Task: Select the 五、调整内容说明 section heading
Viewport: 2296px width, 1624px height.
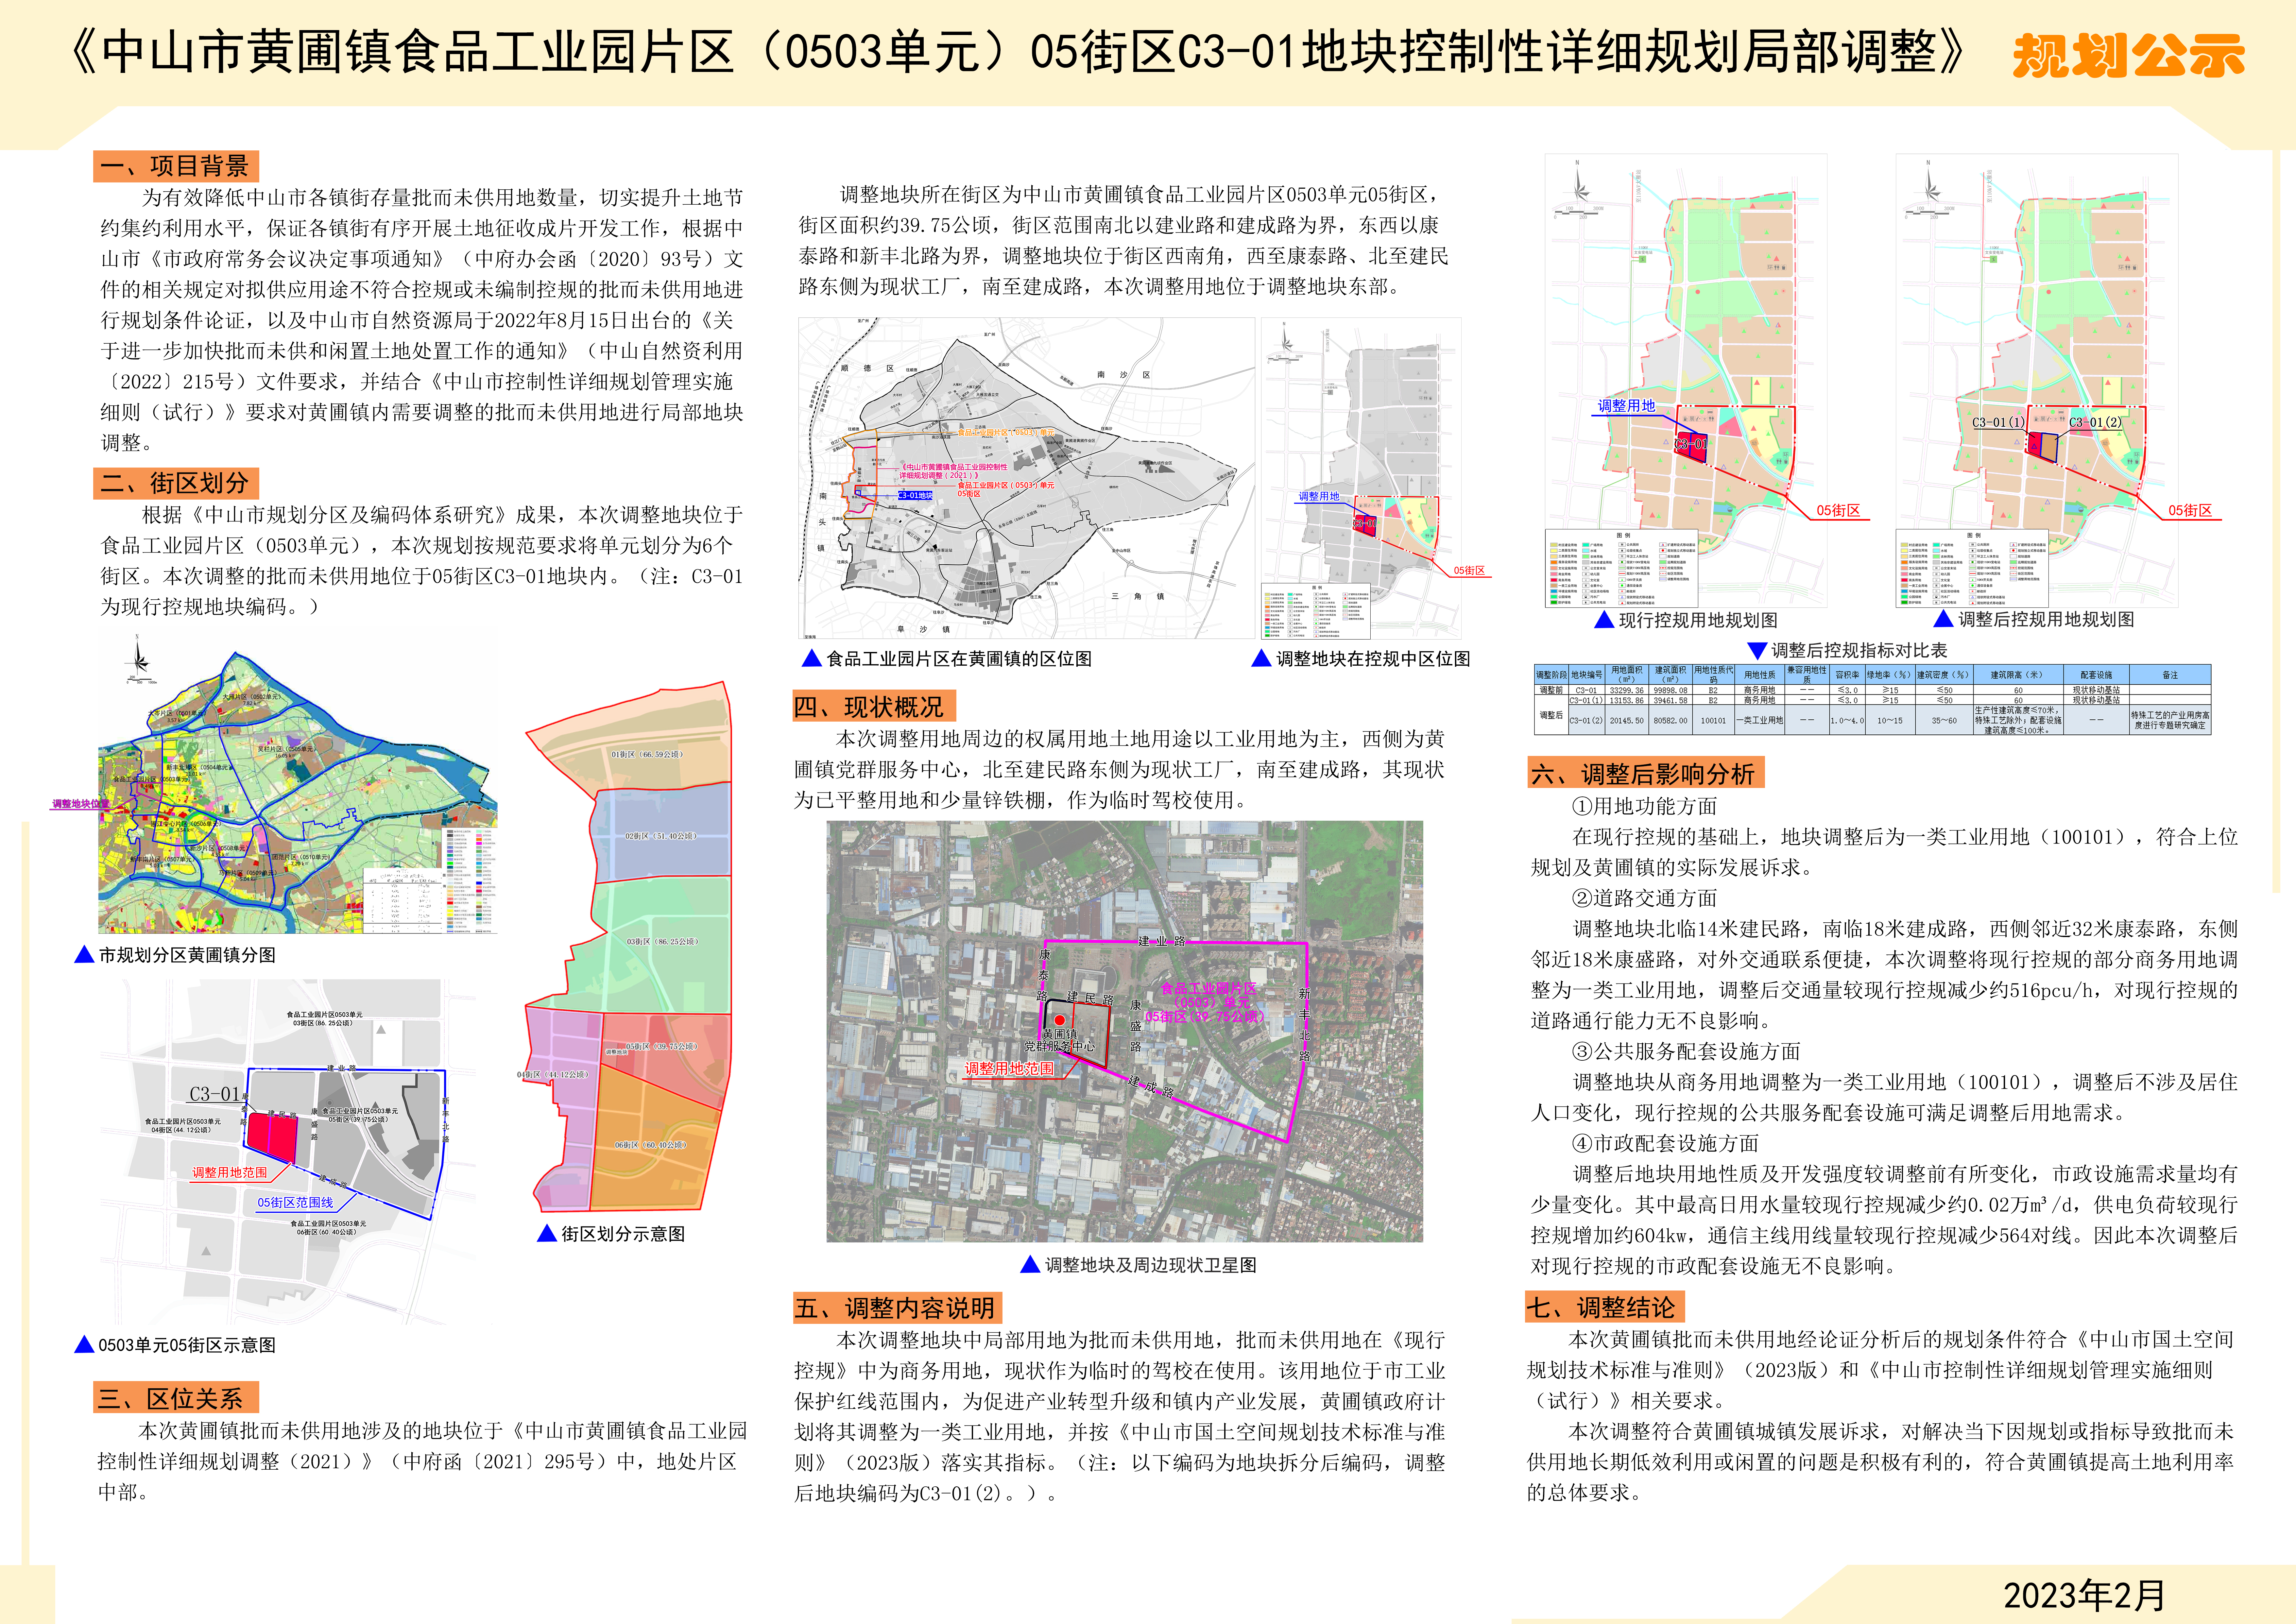Action: [x=898, y=1308]
